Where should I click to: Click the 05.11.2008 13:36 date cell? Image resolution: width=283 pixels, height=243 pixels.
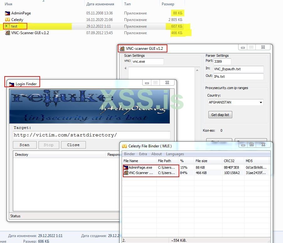pyautogui.click(x=99, y=13)
